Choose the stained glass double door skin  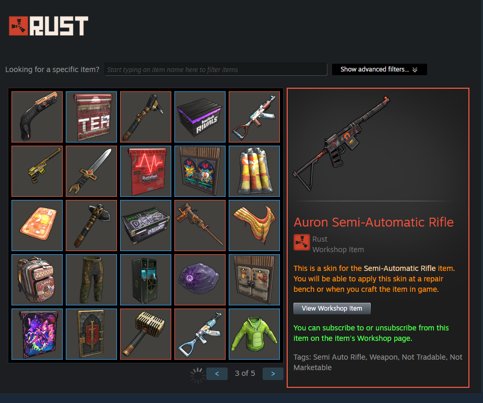pyautogui.click(x=200, y=171)
